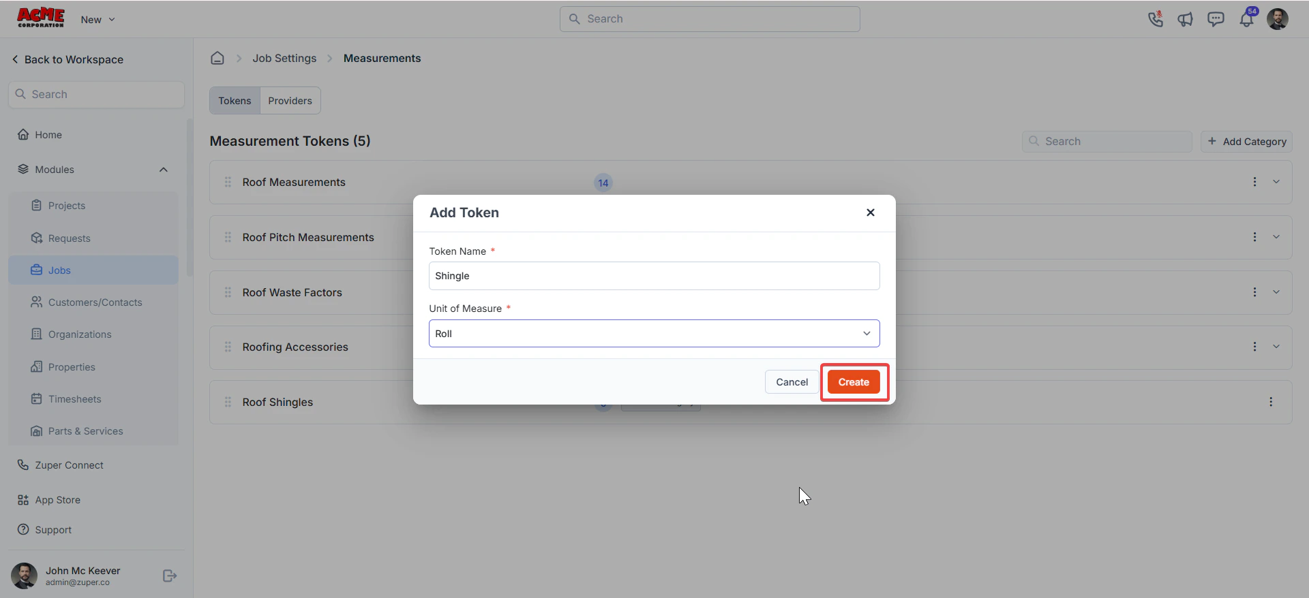Screen dimensions: 1309x598
Task: Expand the Roofing Accessories category
Action: point(1276,347)
